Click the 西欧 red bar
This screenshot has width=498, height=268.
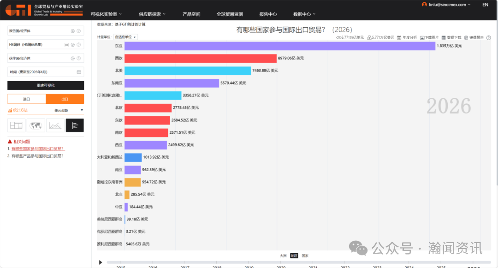point(201,59)
